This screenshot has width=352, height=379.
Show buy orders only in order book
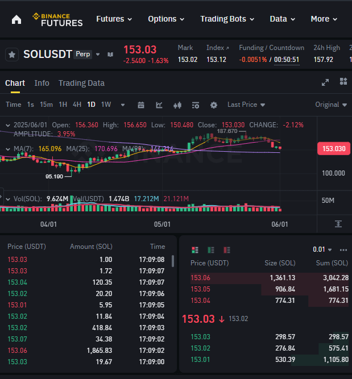(211, 249)
